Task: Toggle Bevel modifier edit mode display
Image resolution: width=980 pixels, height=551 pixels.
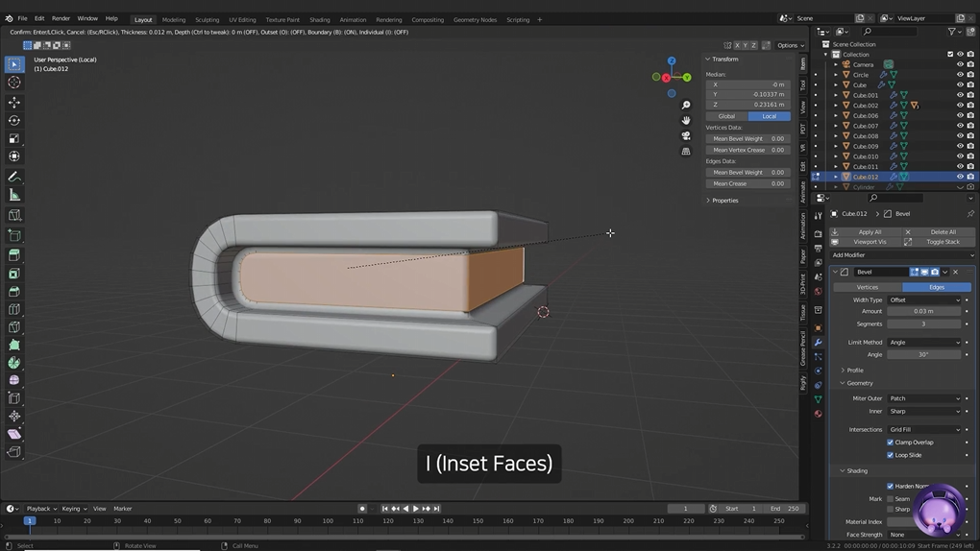Action: (x=915, y=272)
